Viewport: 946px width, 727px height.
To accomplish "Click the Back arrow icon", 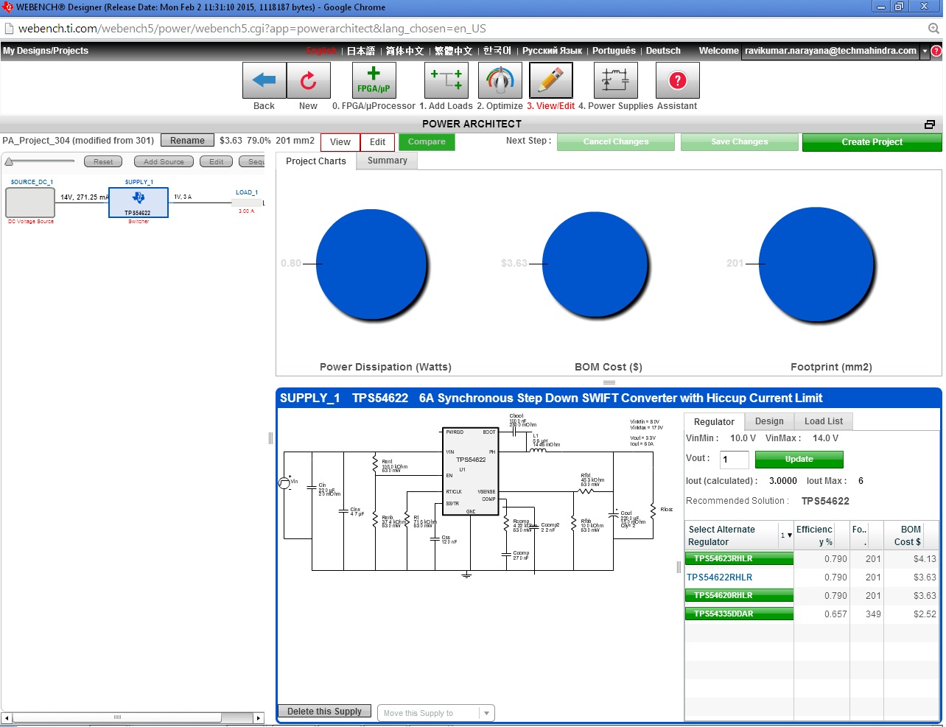I will click(264, 80).
